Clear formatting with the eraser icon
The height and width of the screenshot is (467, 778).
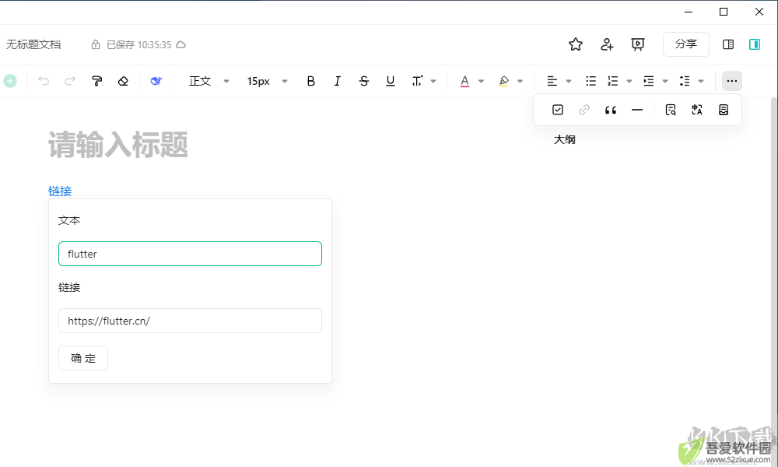coord(123,81)
